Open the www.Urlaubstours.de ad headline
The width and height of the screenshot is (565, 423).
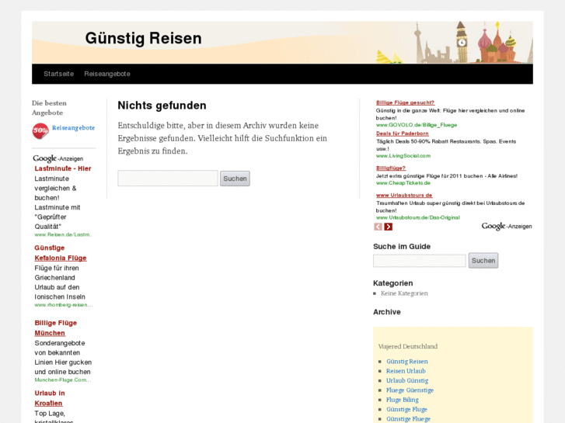tap(404, 196)
